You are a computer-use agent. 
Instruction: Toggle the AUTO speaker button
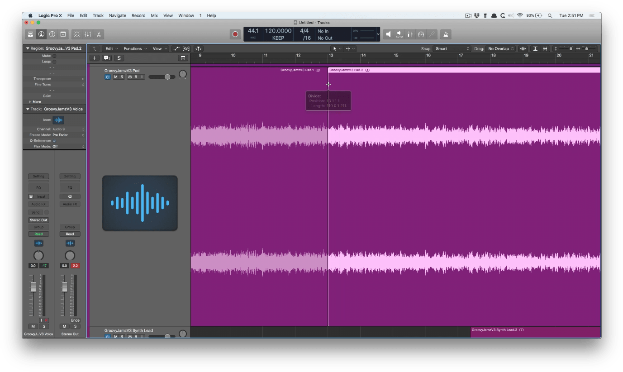399,34
